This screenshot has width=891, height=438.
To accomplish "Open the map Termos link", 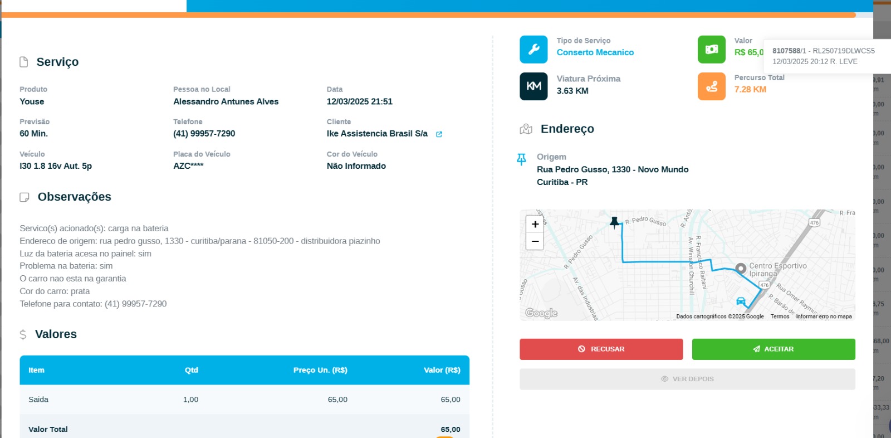I will tap(780, 317).
